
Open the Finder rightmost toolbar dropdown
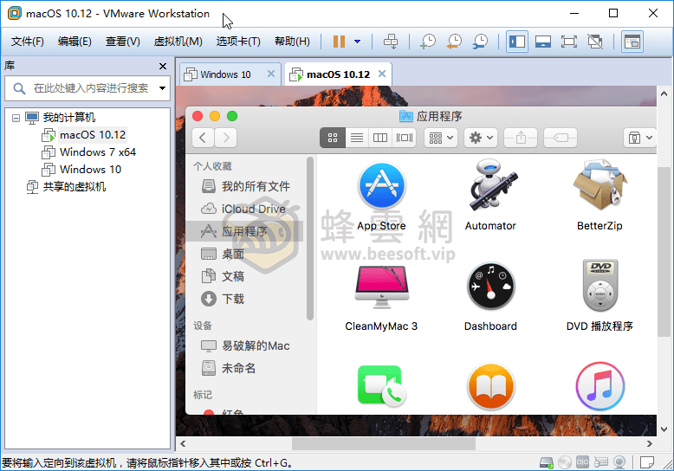[x=640, y=138]
